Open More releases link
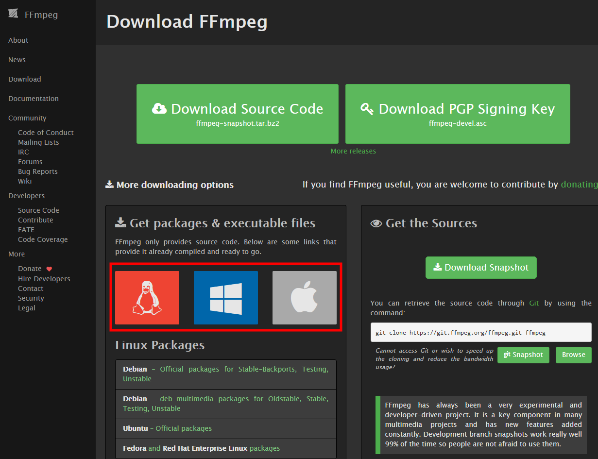Viewport: 598px width, 459px height. pos(353,151)
